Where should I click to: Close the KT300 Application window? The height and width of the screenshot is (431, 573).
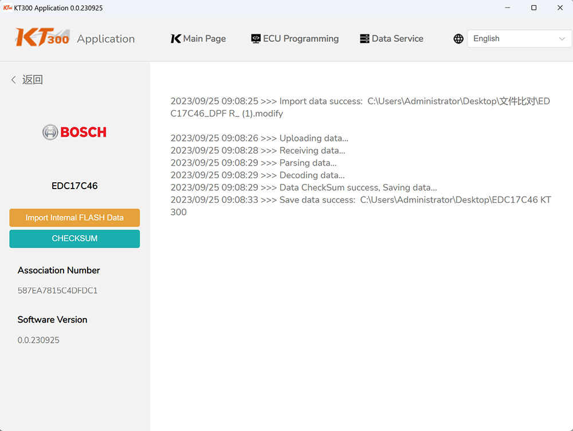click(x=560, y=7)
